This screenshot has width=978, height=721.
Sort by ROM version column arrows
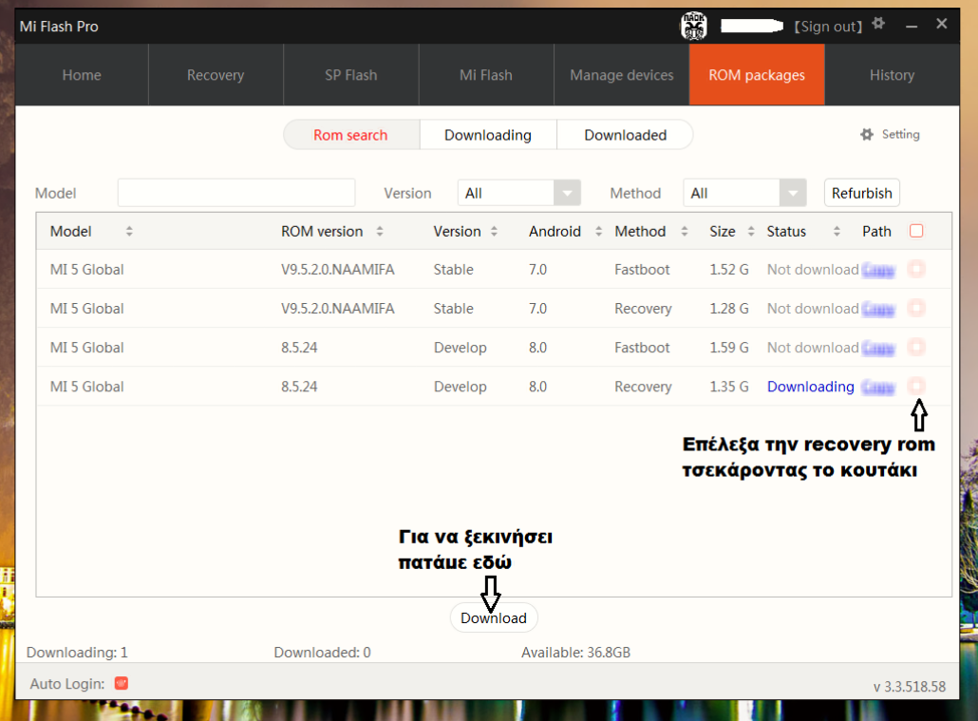(x=380, y=231)
